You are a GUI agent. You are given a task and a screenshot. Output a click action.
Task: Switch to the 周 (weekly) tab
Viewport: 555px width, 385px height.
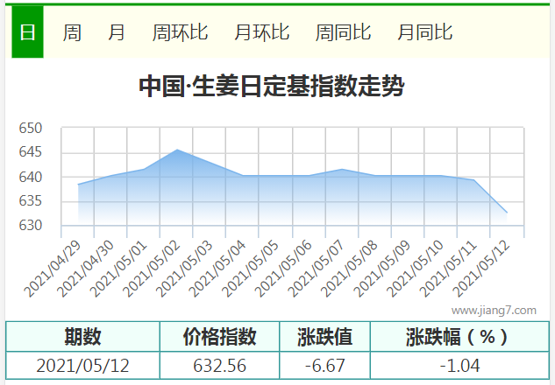[x=72, y=32]
